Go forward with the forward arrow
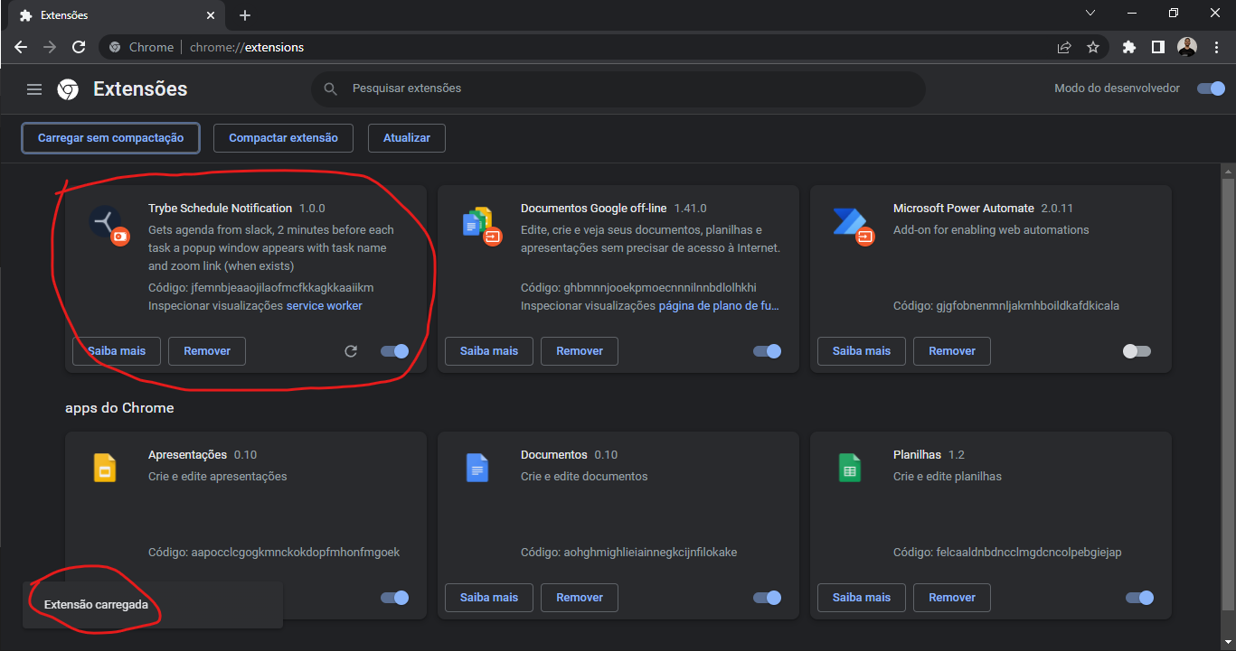This screenshot has width=1236, height=651. point(50,47)
